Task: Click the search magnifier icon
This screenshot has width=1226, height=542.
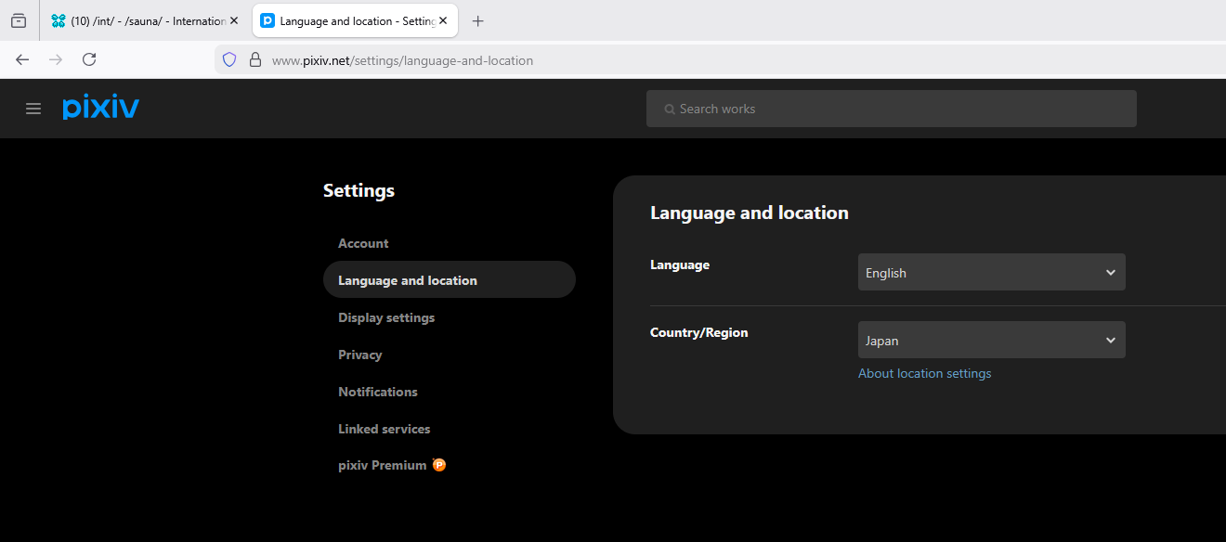Action: point(669,110)
